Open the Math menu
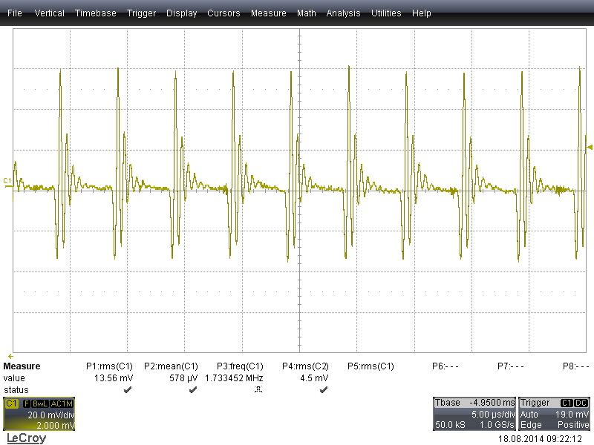 point(307,13)
